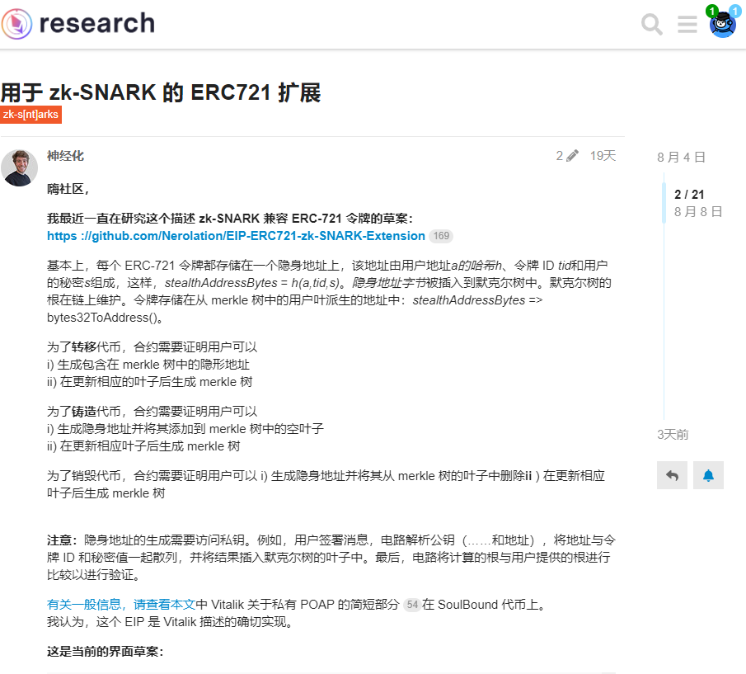Toggle the notification bell button
This screenshot has height=674, width=746.
coord(708,475)
